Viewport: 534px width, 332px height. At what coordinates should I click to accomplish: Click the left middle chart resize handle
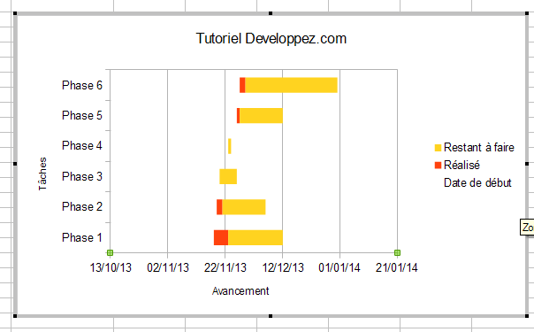[15, 164]
